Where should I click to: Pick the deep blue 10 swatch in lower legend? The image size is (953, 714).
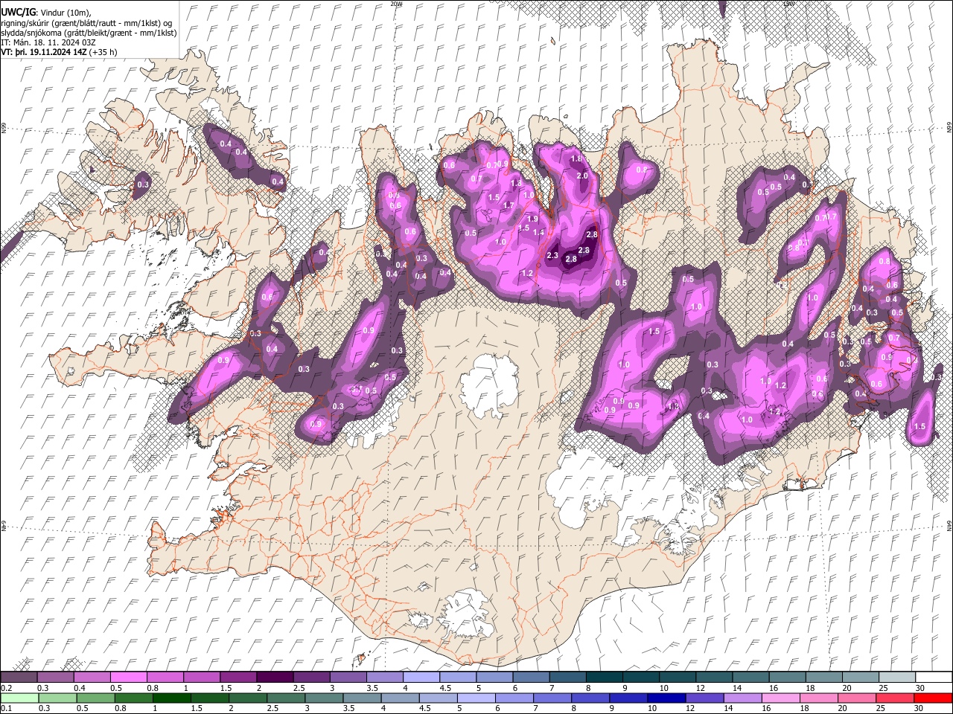point(666,698)
